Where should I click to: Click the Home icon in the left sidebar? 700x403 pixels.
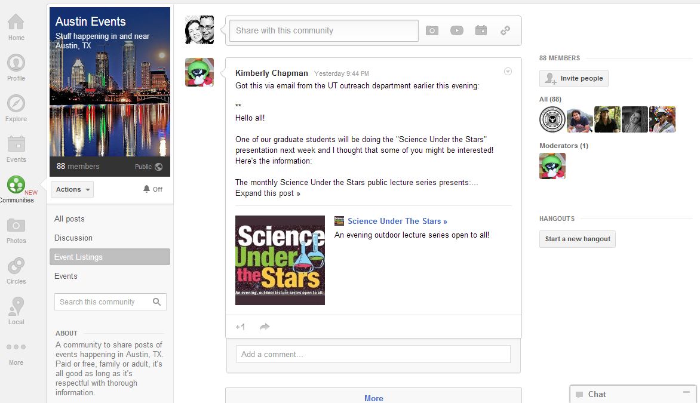click(x=16, y=23)
